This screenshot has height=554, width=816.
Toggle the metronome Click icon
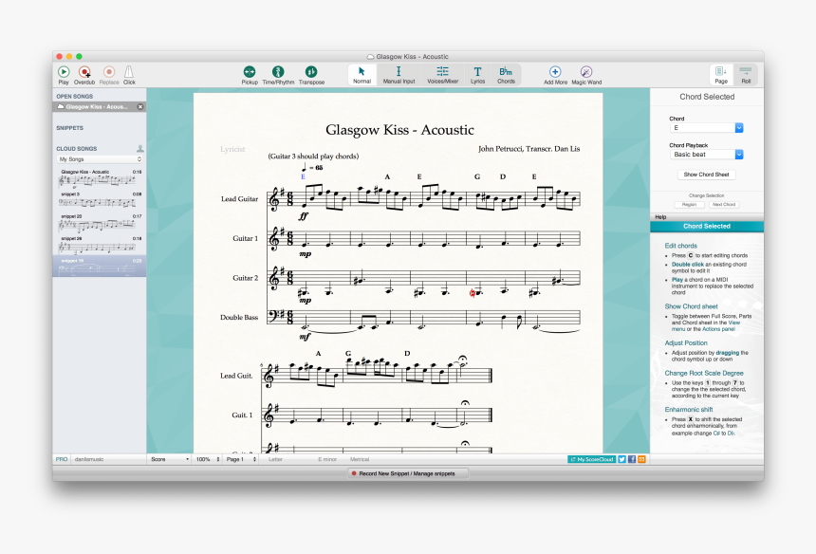point(129,72)
